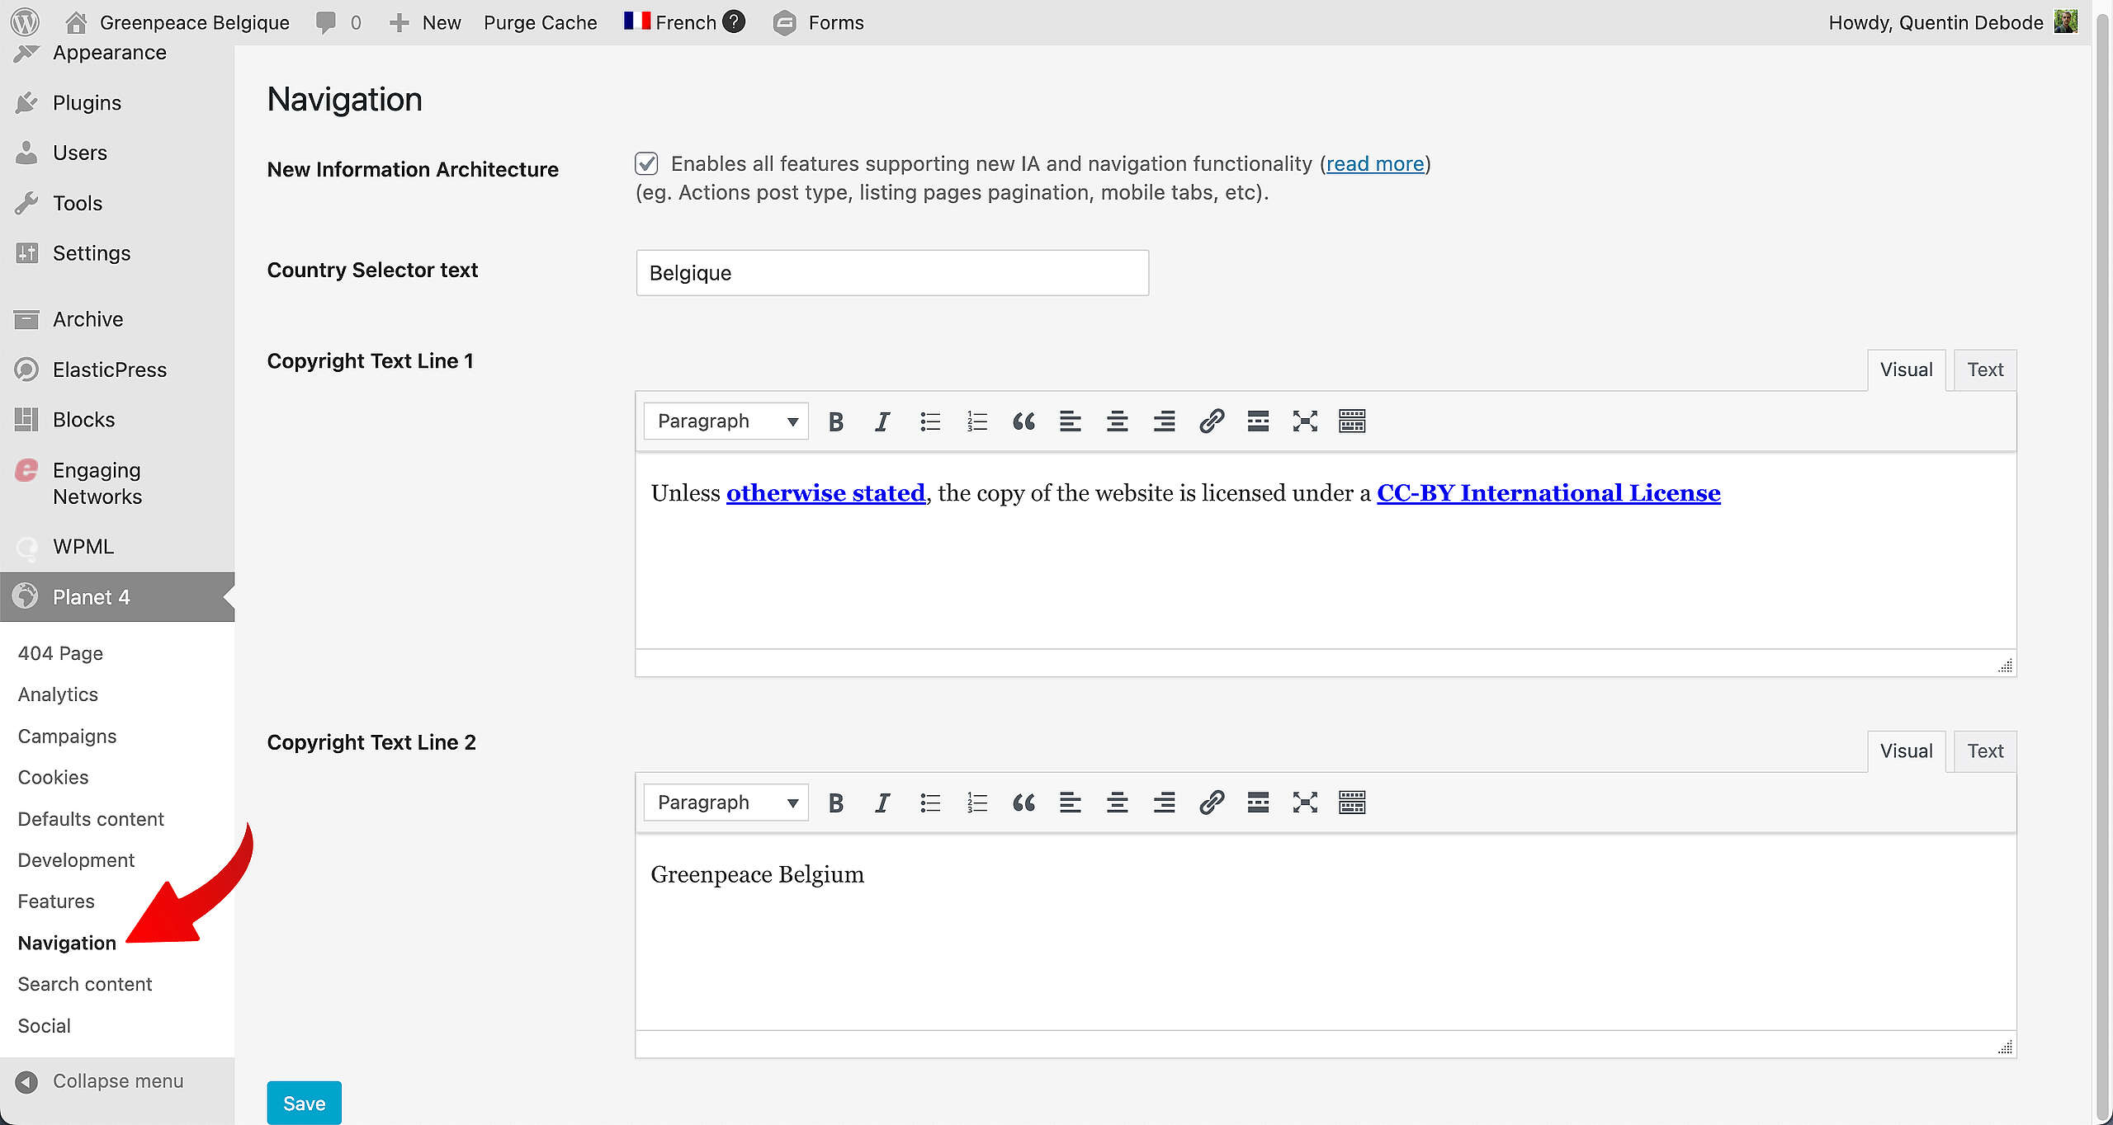Open the Development submenu item
2113x1125 pixels.
pos(76,860)
